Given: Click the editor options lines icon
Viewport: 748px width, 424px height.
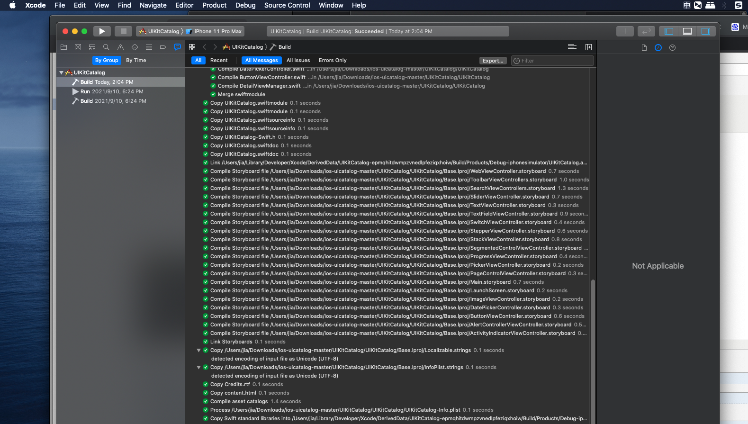Looking at the screenshot, I should [x=572, y=47].
